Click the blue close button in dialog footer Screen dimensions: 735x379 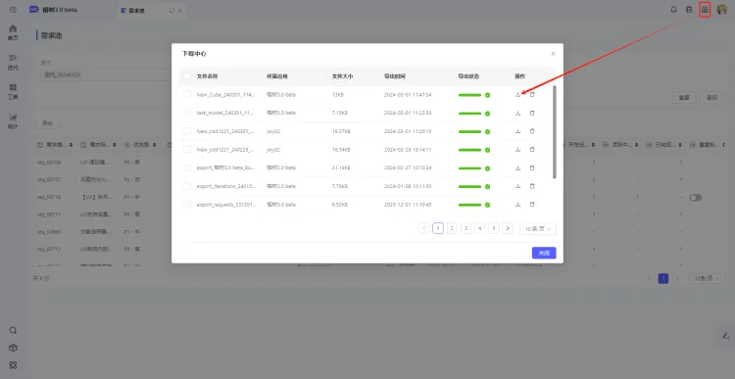click(x=544, y=253)
